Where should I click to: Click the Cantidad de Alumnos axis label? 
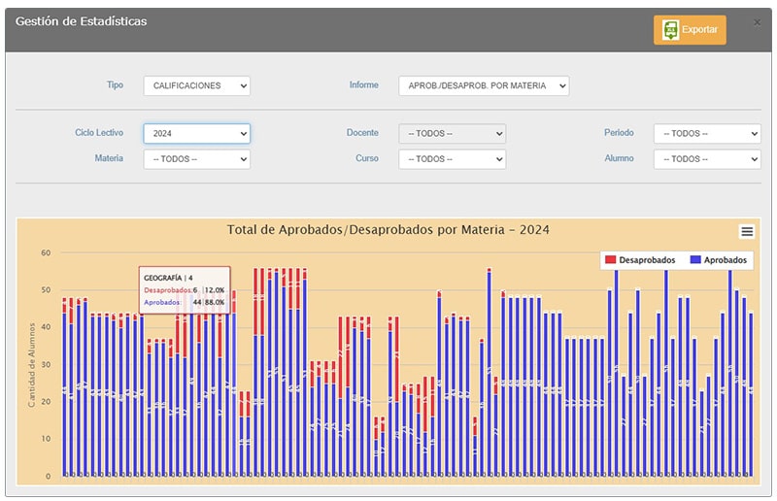[32, 365]
